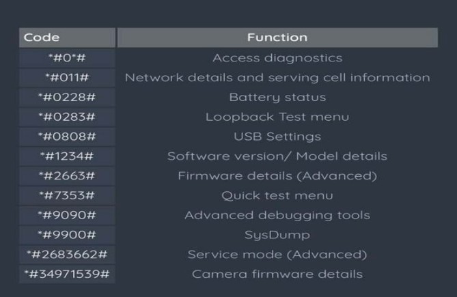Select the *#2663# code cell
The width and height of the screenshot is (457, 297).
tap(68, 176)
